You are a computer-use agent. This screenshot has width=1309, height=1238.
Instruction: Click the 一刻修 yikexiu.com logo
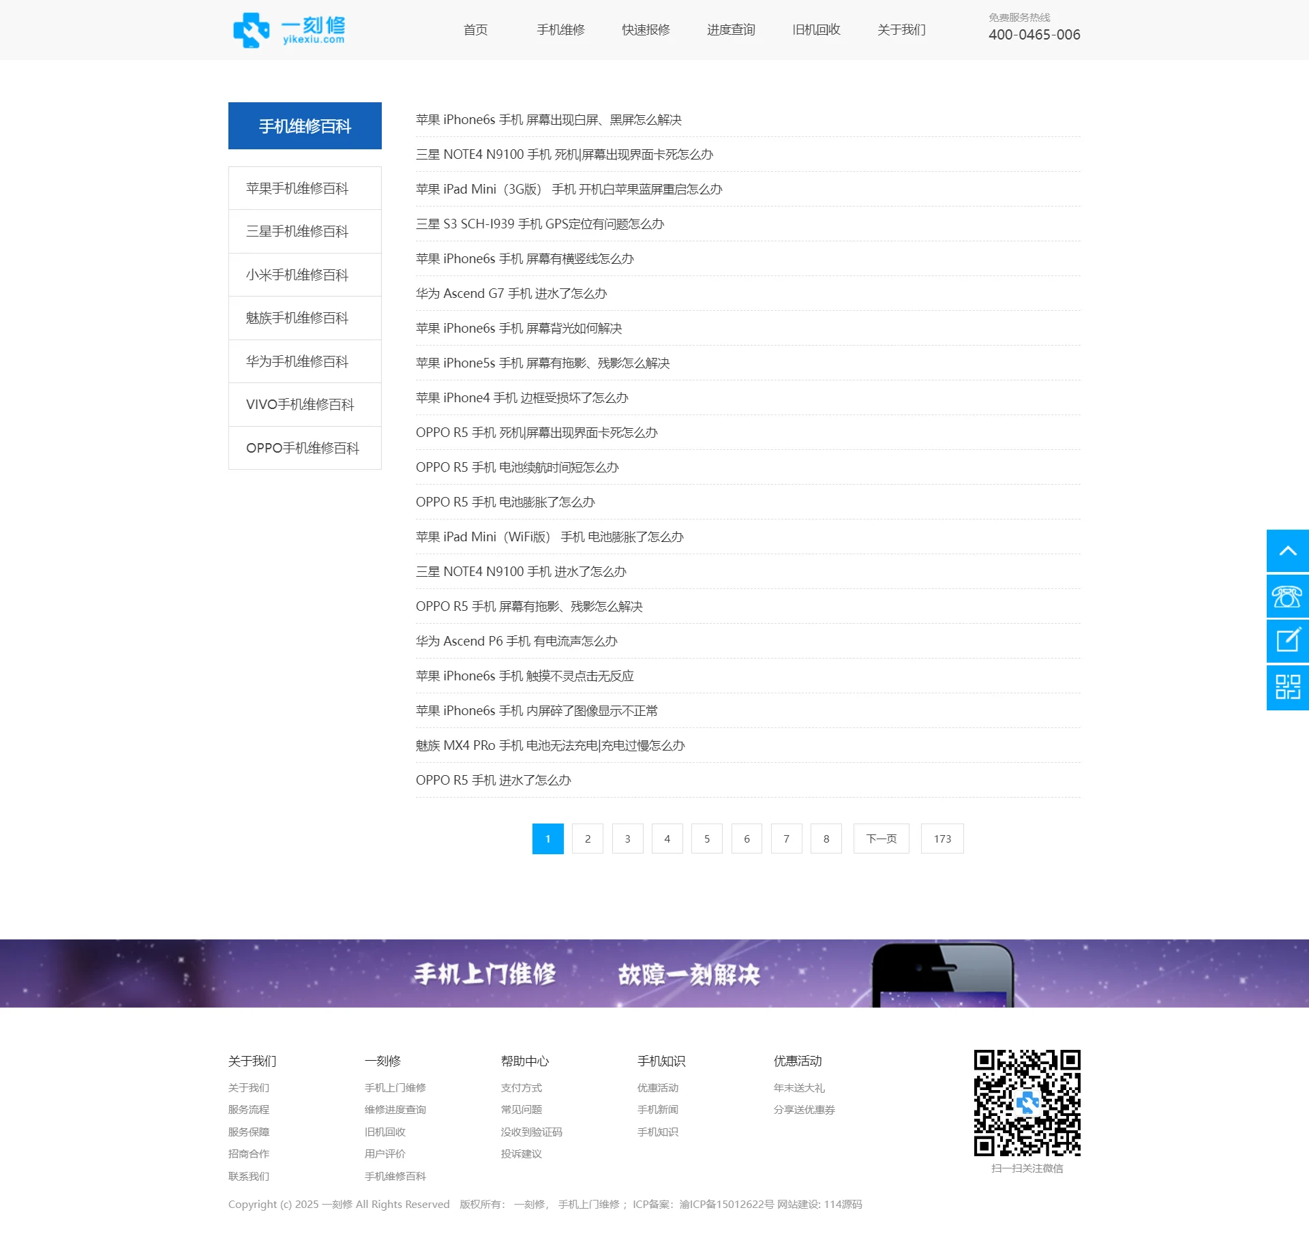click(289, 30)
